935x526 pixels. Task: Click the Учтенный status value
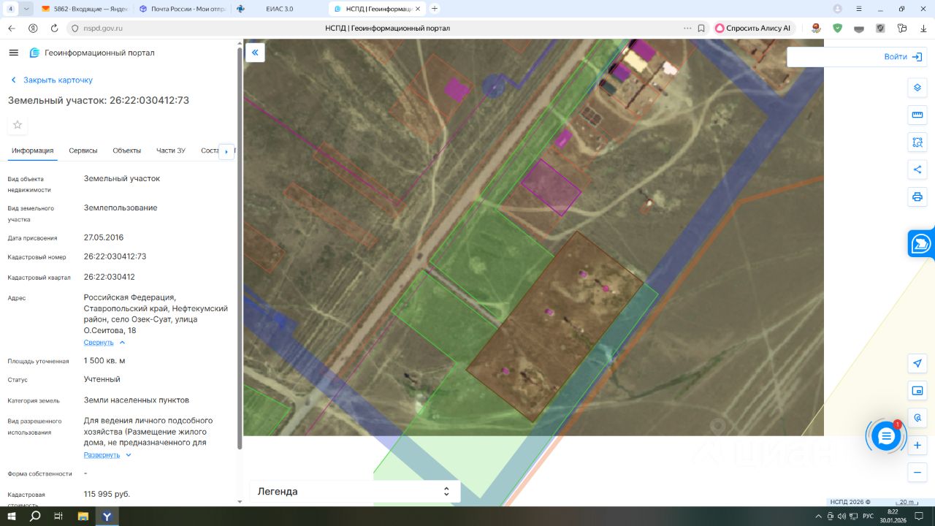coord(102,379)
